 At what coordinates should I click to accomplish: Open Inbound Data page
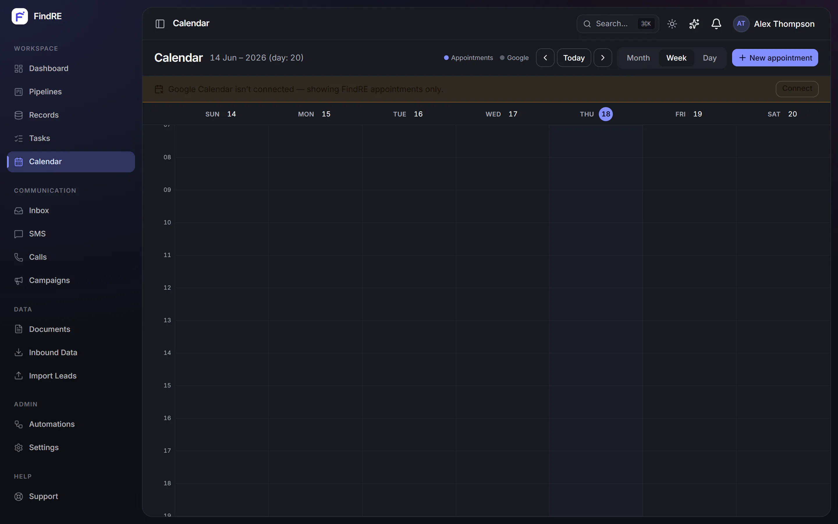(71, 353)
